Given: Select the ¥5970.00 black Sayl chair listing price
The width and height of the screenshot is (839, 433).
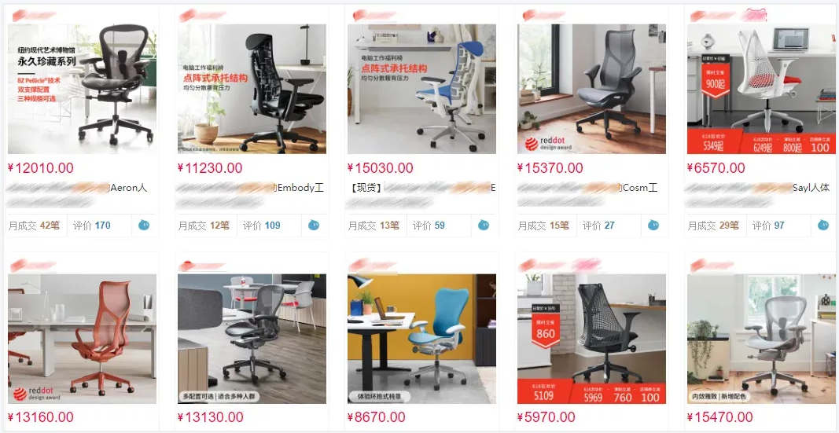Looking at the screenshot, I should pos(546,417).
